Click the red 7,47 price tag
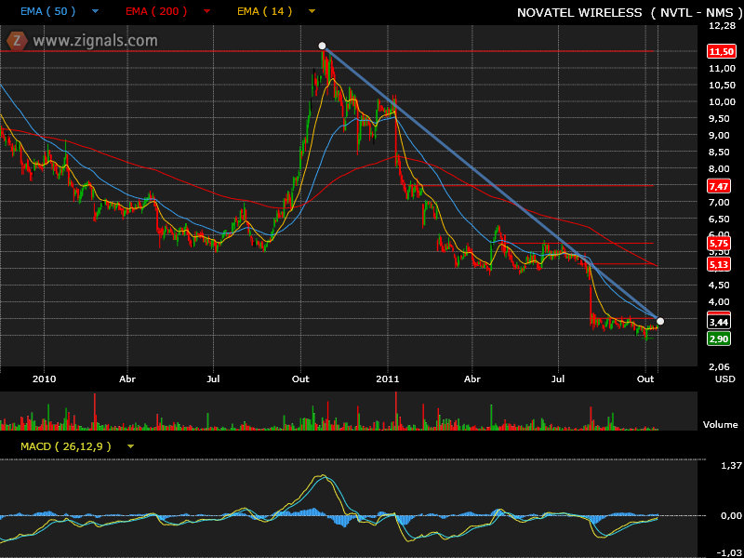744x558 pixels. 718,186
